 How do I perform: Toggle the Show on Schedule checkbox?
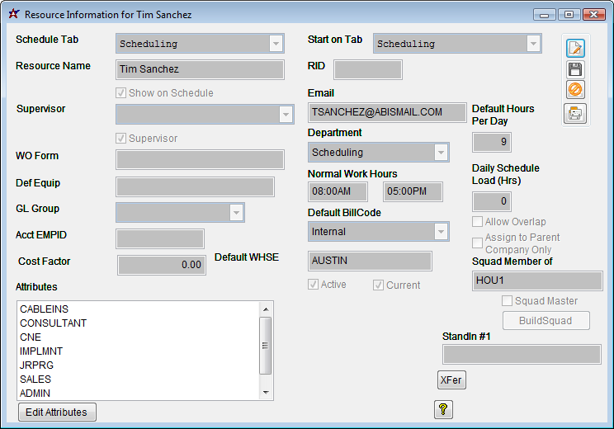(x=122, y=93)
